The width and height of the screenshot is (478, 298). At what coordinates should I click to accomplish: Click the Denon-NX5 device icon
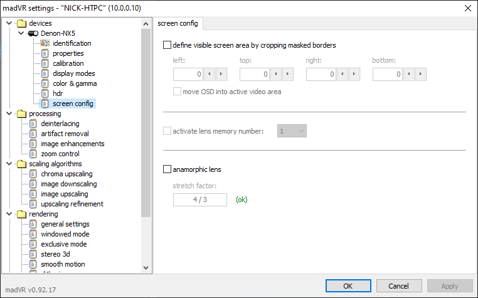tap(33, 33)
